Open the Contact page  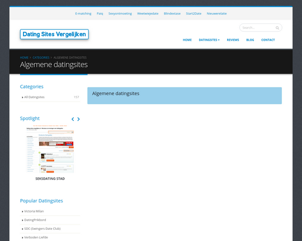268,40
